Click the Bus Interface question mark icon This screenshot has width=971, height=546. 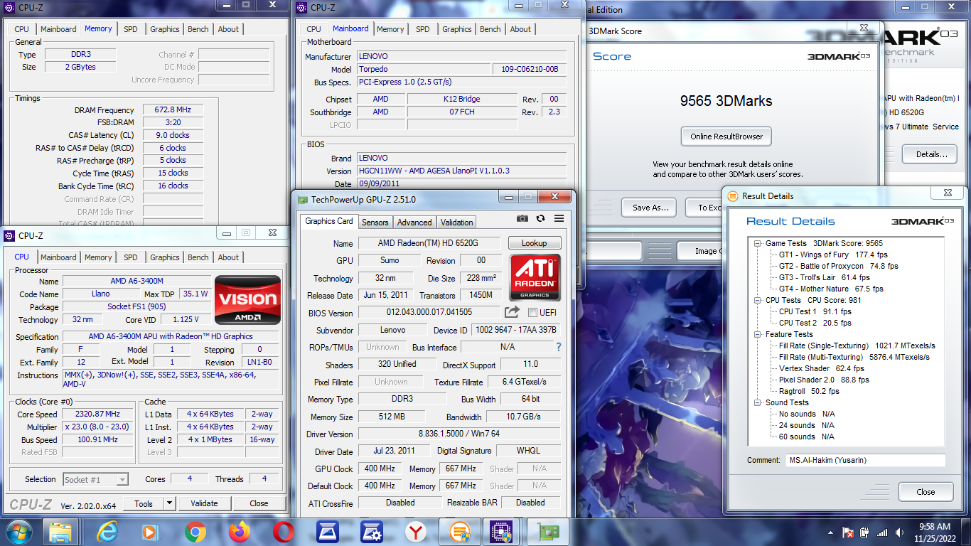coord(559,347)
